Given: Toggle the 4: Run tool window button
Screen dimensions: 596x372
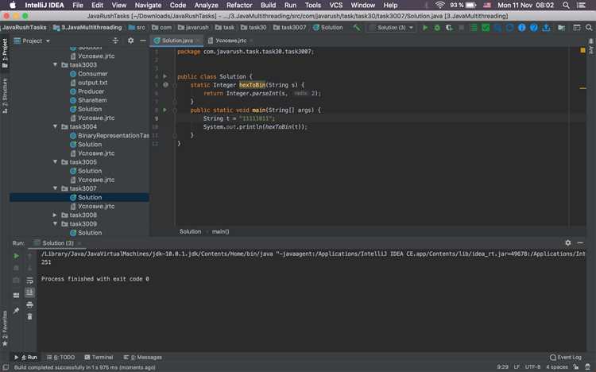Looking at the screenshot, I should (x=26, y=357).
